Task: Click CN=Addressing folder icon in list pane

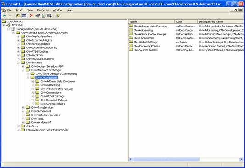Action: point(131,30)
